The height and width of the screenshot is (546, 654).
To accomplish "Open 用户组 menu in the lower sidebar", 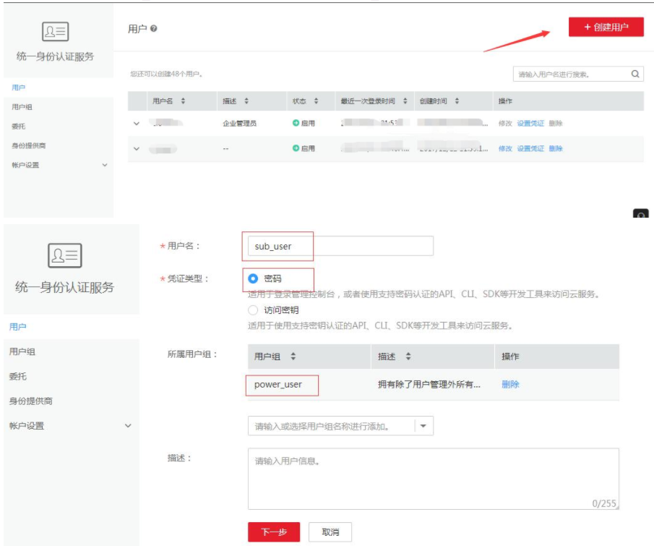I will tap(22, 351).
